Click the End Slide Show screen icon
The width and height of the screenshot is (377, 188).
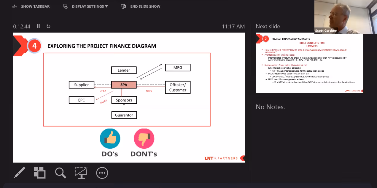coord(124,6)
